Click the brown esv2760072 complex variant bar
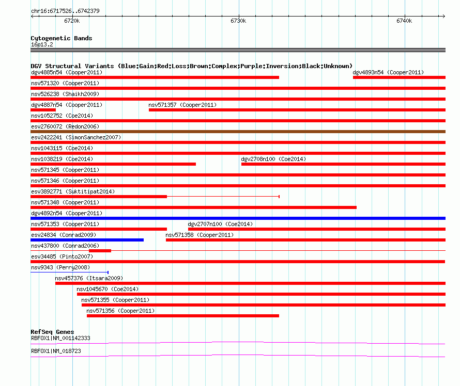The height and width of the screenshot is (386, 460). pos(238,132)
